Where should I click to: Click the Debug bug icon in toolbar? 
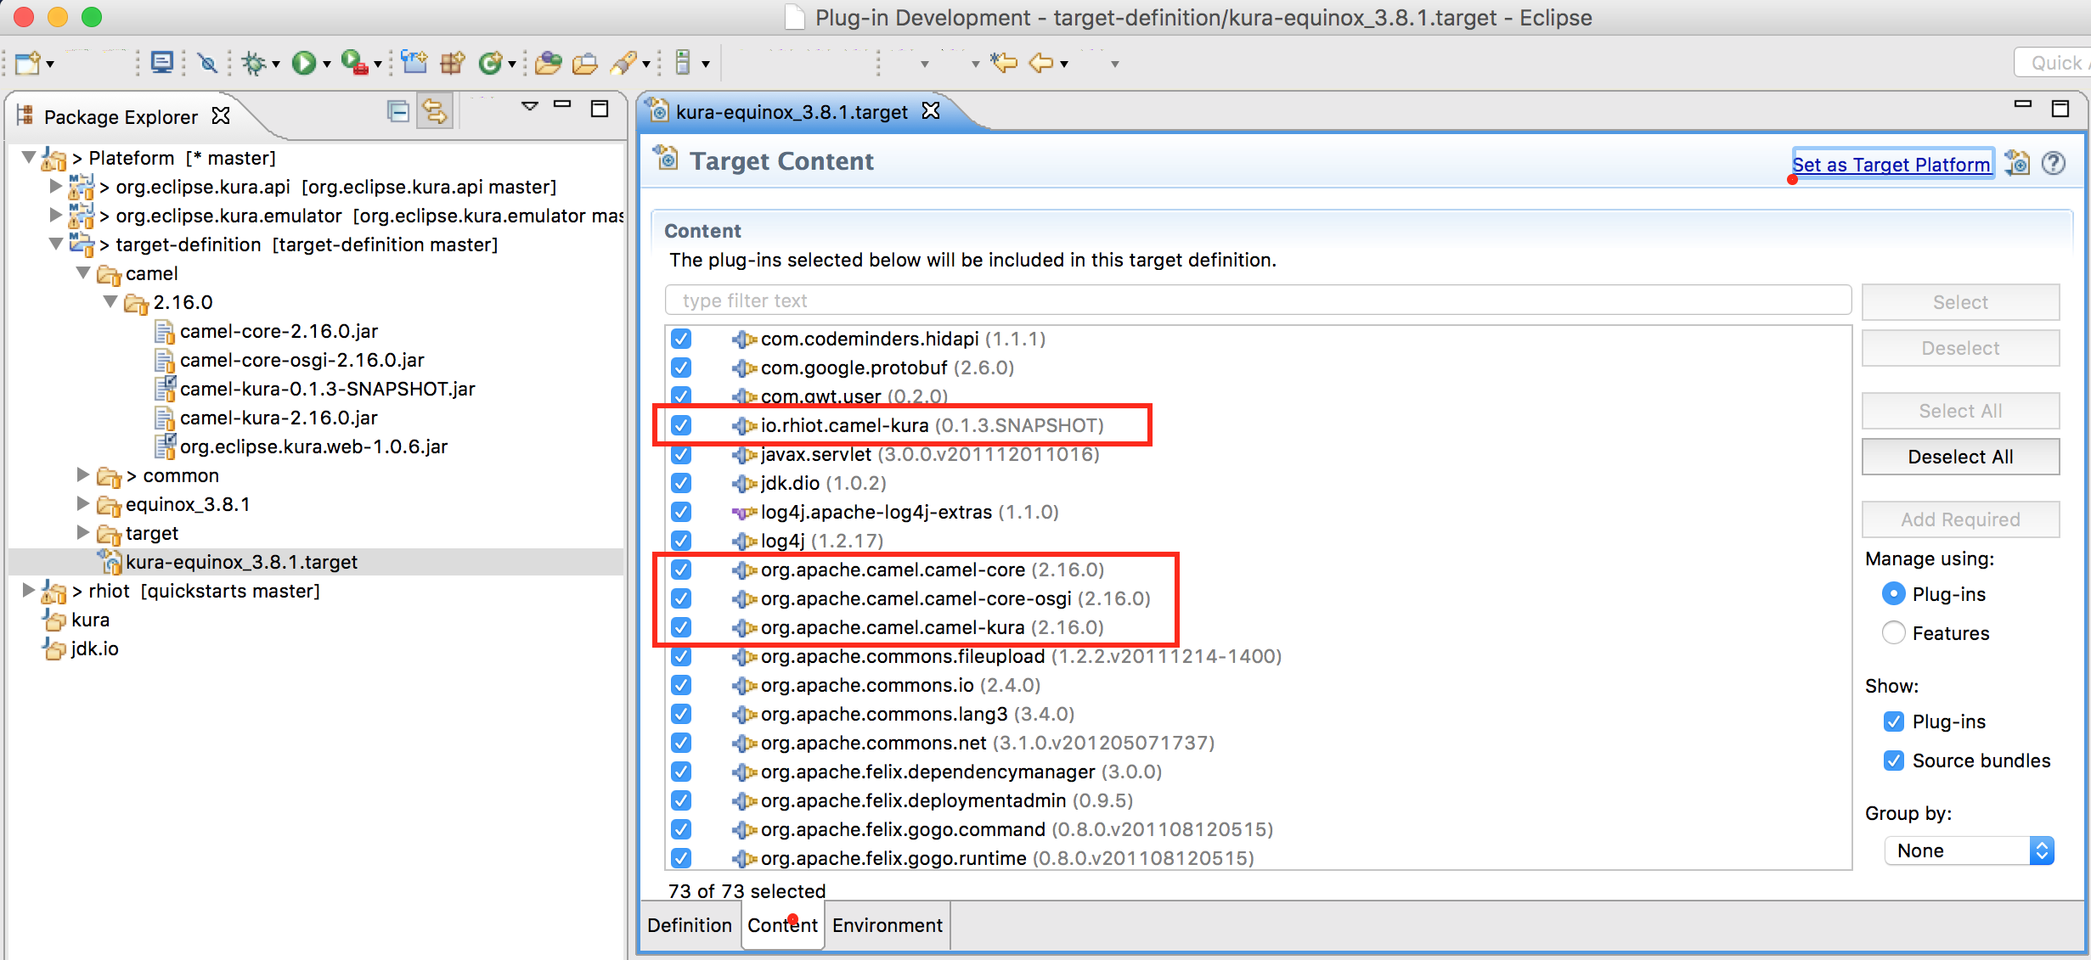coord(252,63)
